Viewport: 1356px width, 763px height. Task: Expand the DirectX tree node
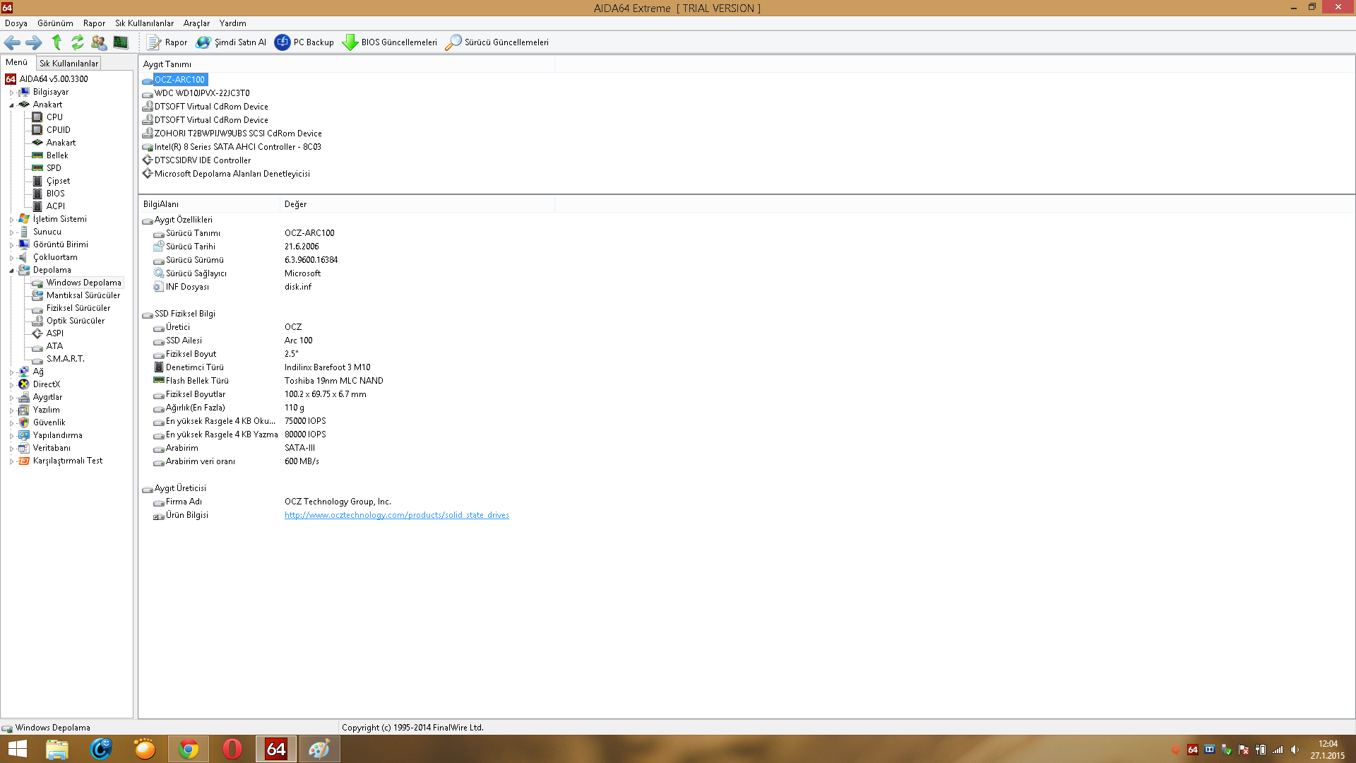pyautogui.click(x=11, y=385)
